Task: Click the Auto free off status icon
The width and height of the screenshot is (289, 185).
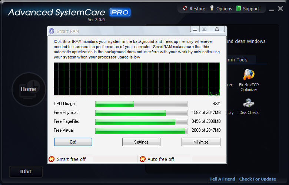Action: pyautogui.click(x=143, y=159)
